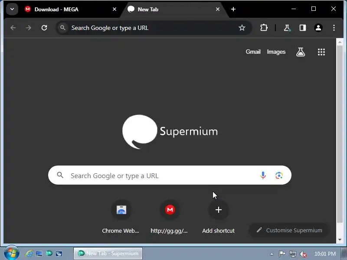The width and height of the screenshot is (347, 260).
Task: Open Action Center flag icon
Action: [x=282, y=254]
